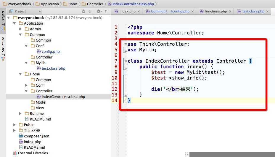
Task: Select the ThinkPHP folder
Action: 30,131
